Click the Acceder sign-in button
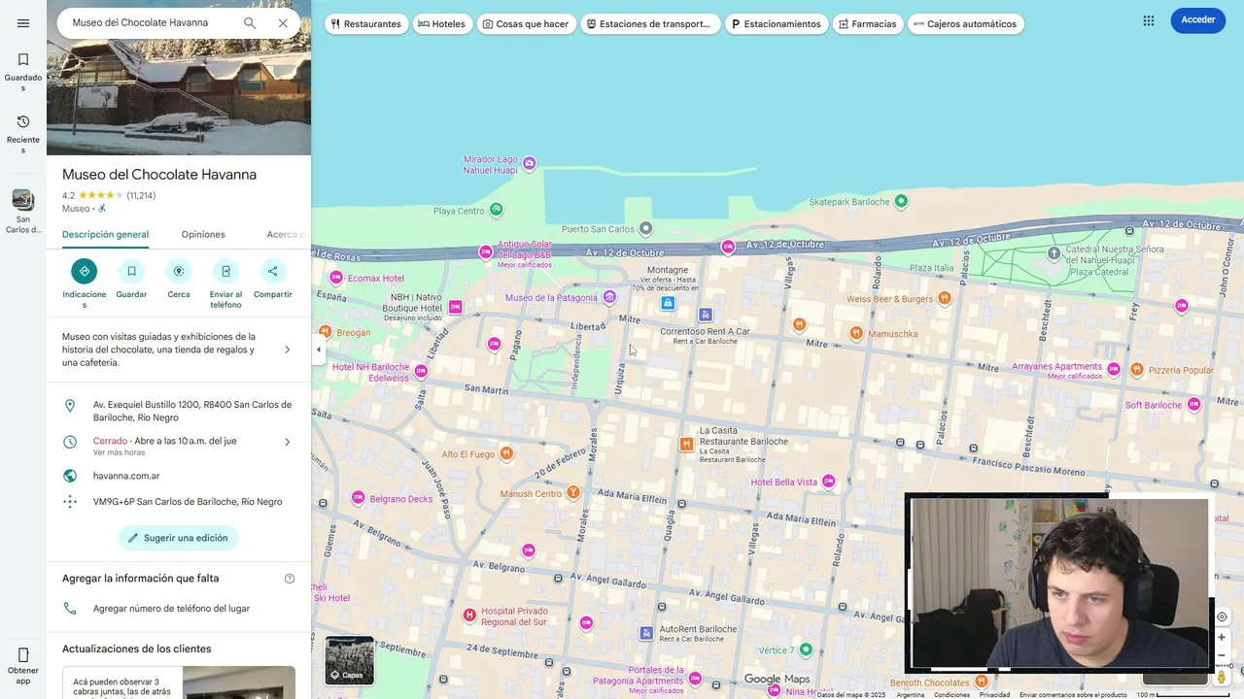Image resolution: width=1244 pixels, height=699 pixels. (1197, 20)
